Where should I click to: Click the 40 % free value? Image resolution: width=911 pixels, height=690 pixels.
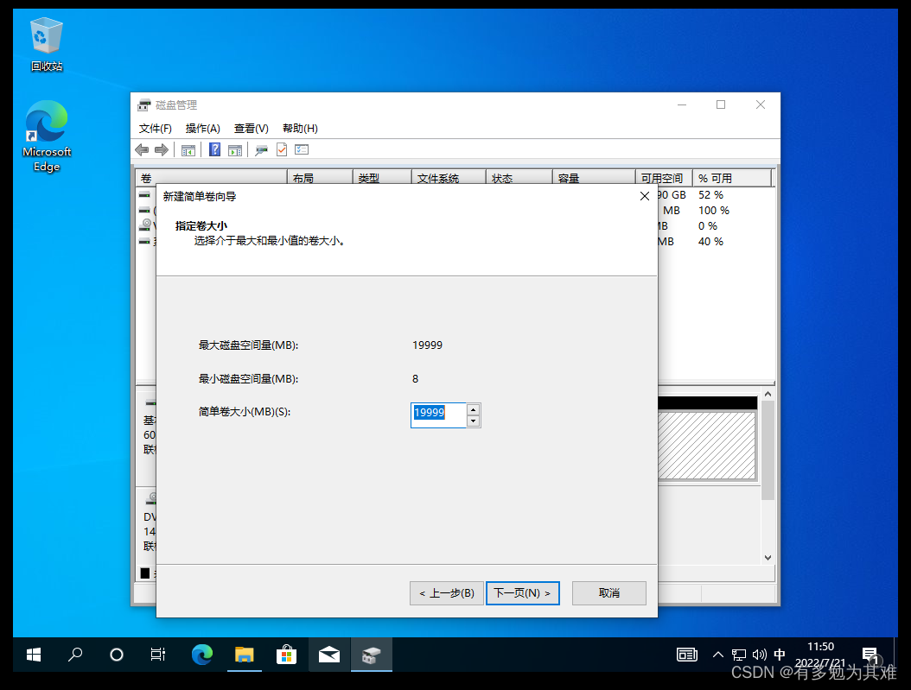tap(710, 242)
